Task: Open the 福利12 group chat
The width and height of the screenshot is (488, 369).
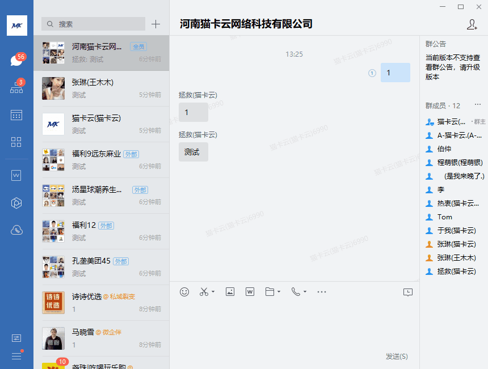Action: (x=102, y=232)
